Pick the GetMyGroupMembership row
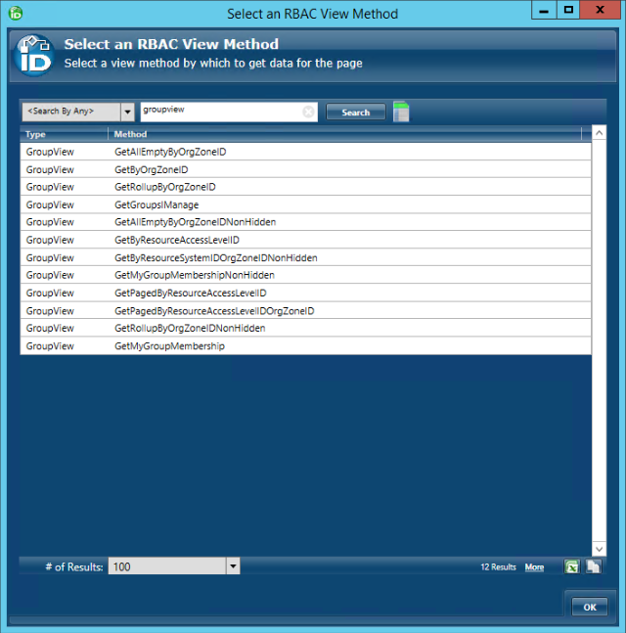Viewport: 626px width, 633px height. click(x=169, y=346)
